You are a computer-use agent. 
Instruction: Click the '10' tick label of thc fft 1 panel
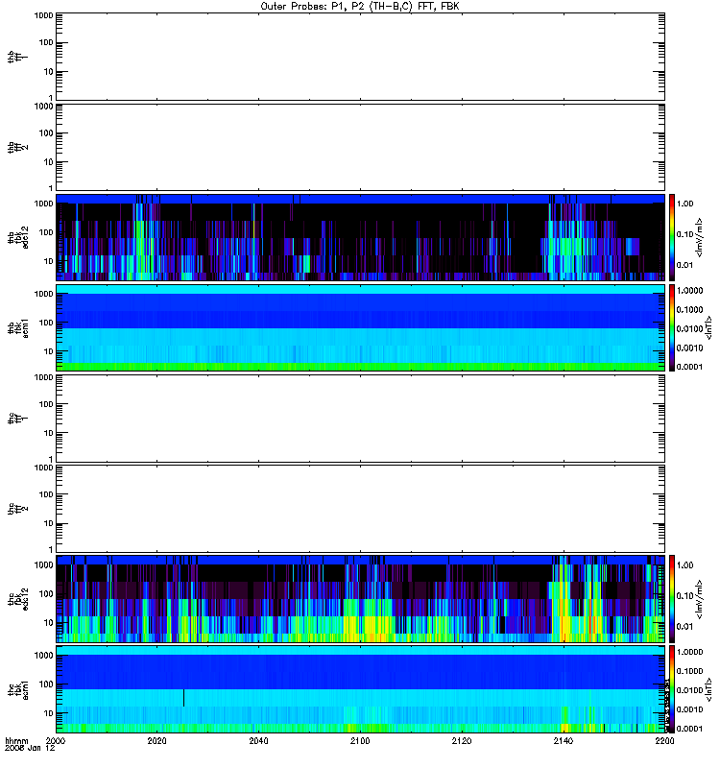(x=49, y=434)
